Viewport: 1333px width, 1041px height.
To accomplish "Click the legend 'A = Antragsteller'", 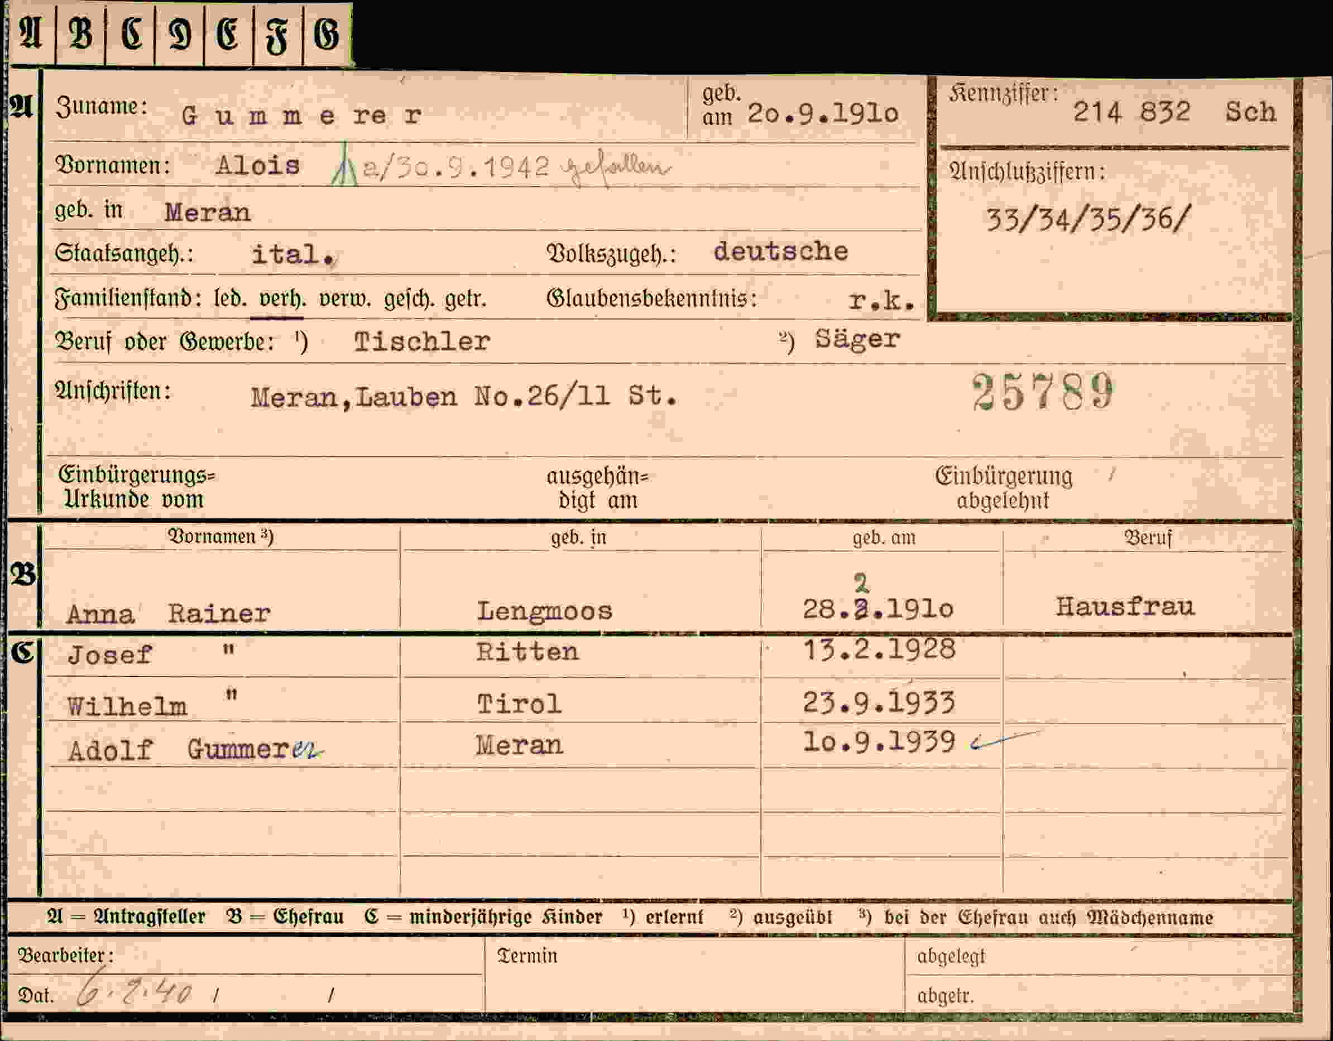I will click(126, 917).
